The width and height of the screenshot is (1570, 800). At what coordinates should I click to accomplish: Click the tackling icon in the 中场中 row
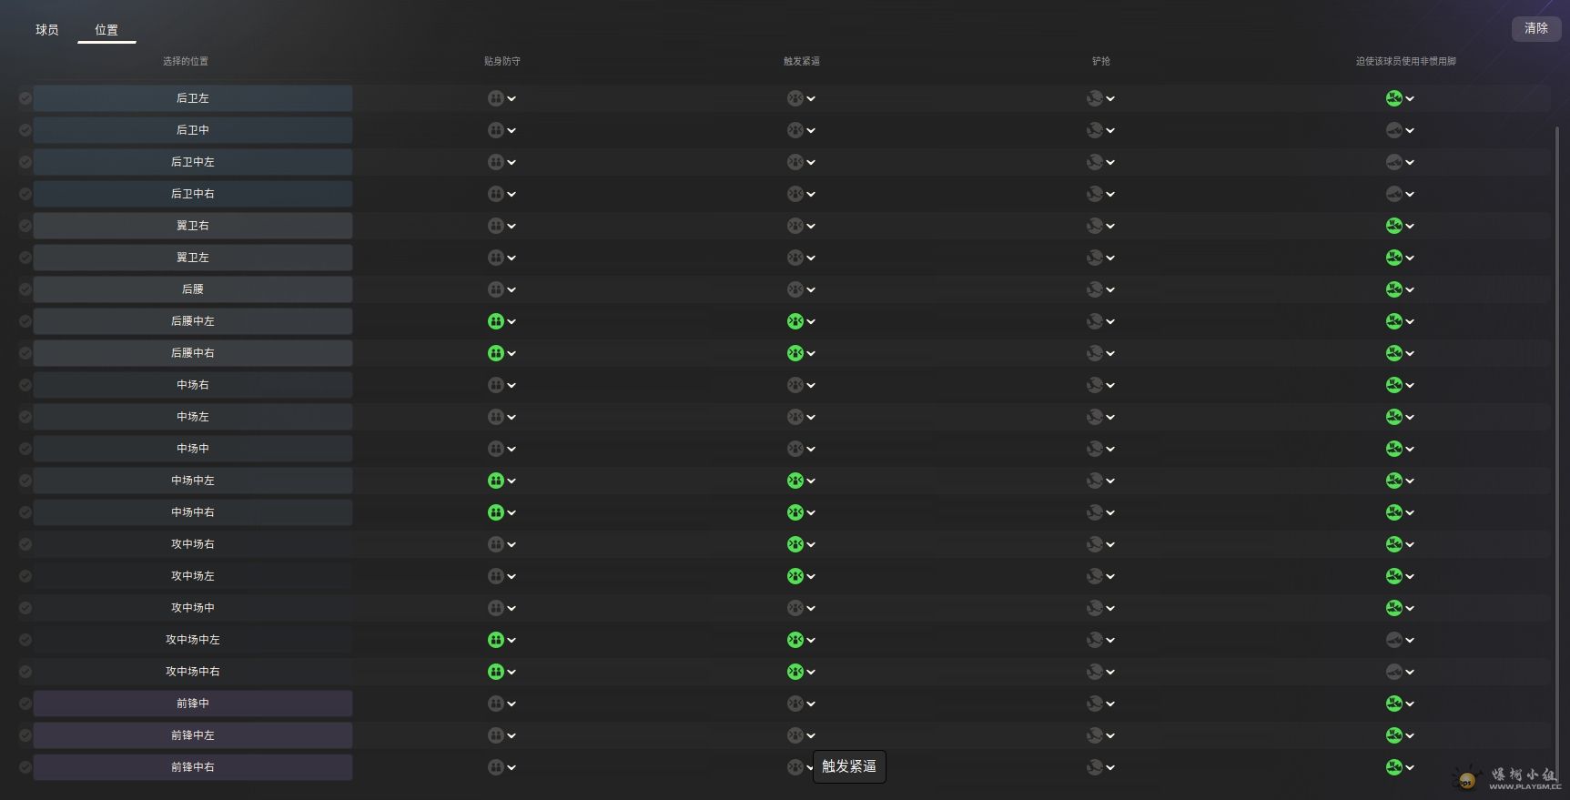1094,449
